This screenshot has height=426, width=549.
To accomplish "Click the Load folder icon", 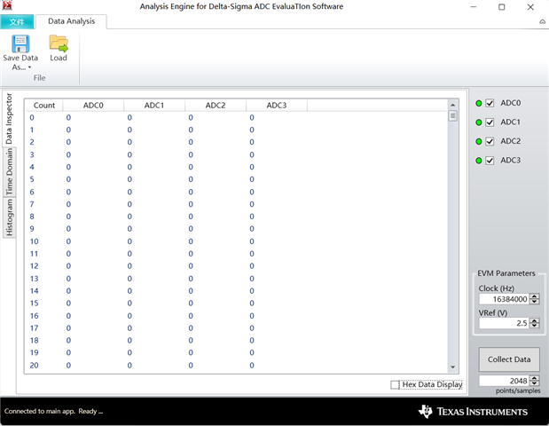I will tap(59, 43).
